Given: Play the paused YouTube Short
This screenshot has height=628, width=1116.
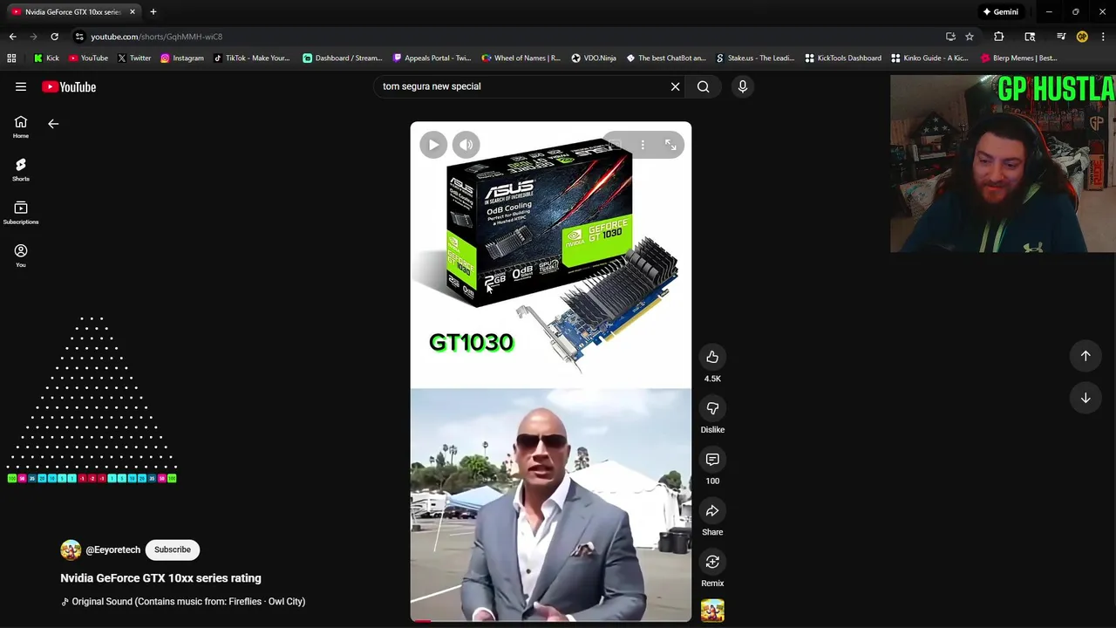Looking at the screenshot, I should 433,145.
